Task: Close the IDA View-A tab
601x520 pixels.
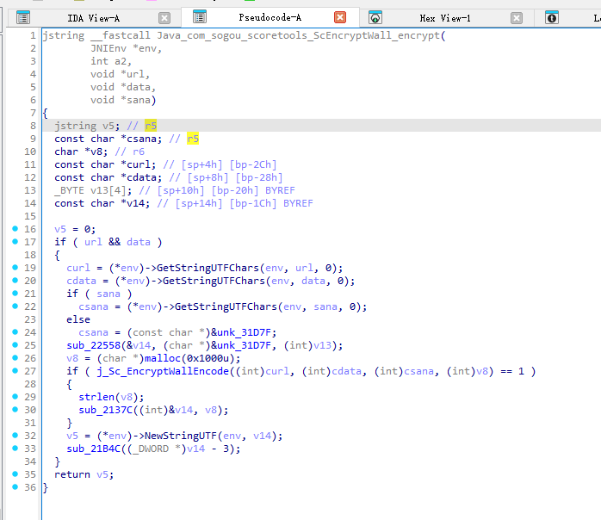Action: (x=164, y=18)
